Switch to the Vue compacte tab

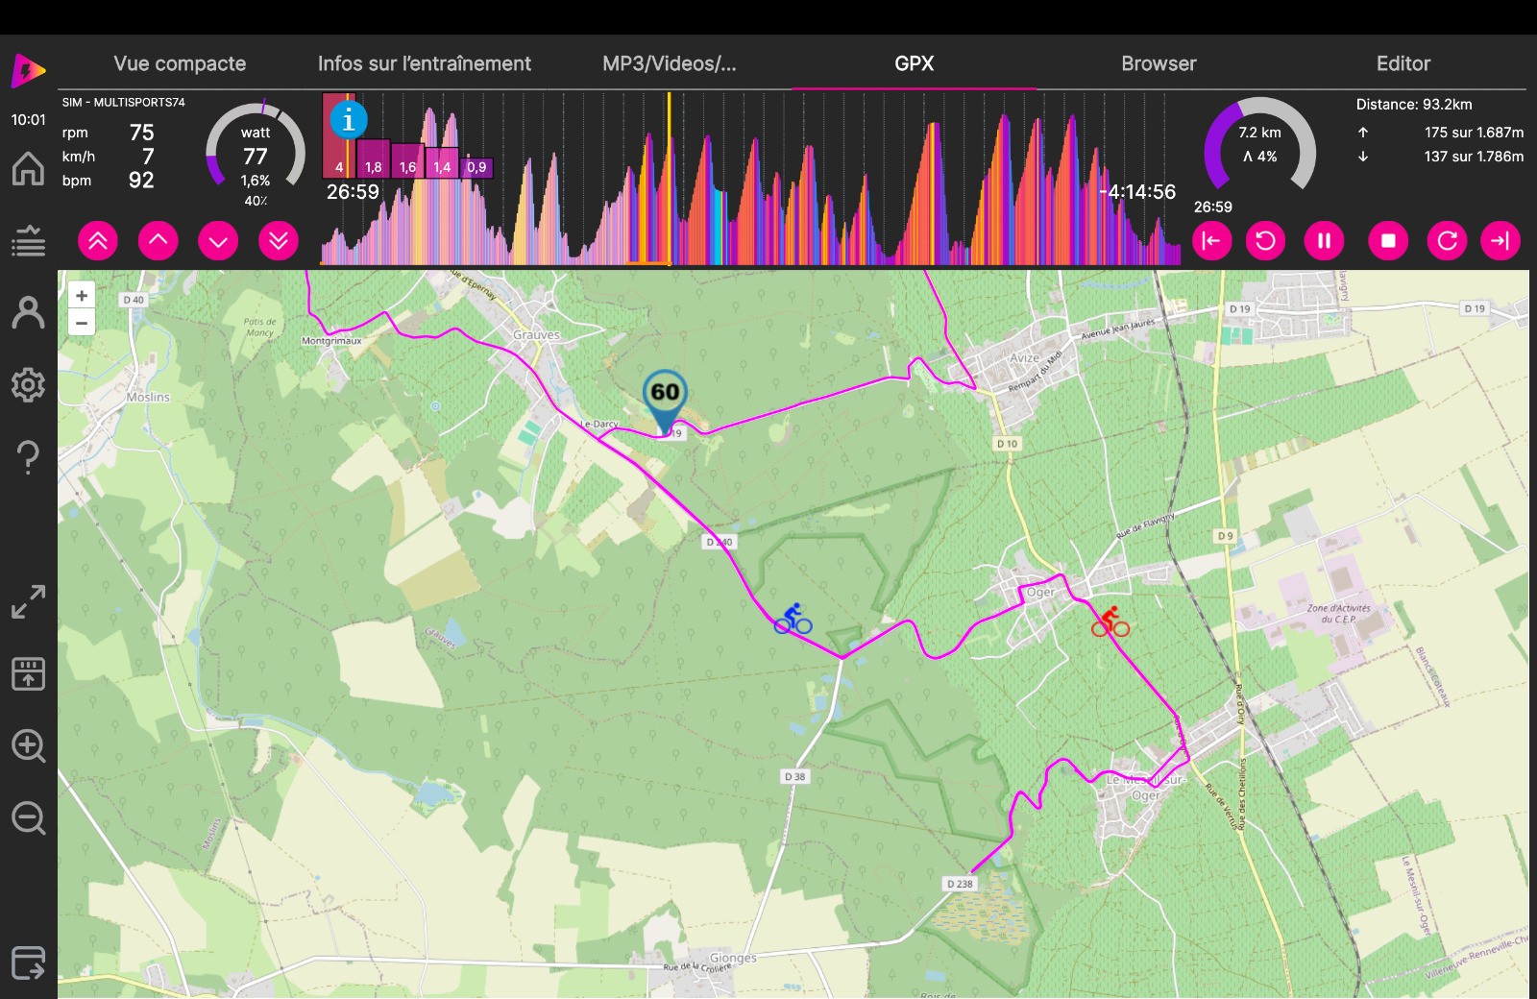click(x=180, y=63)
